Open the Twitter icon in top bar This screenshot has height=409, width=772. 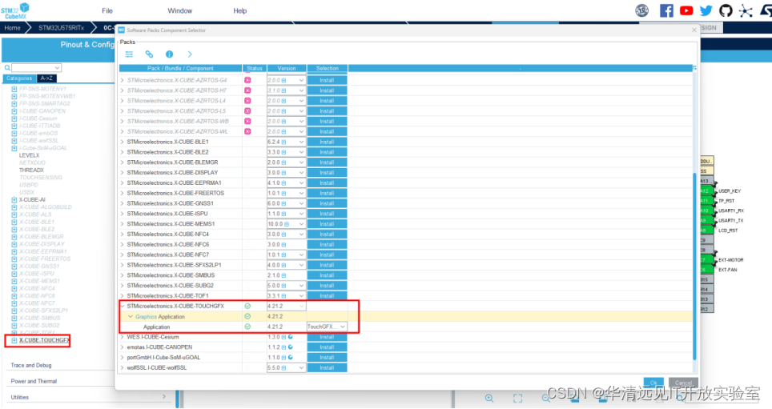point(706,11)
